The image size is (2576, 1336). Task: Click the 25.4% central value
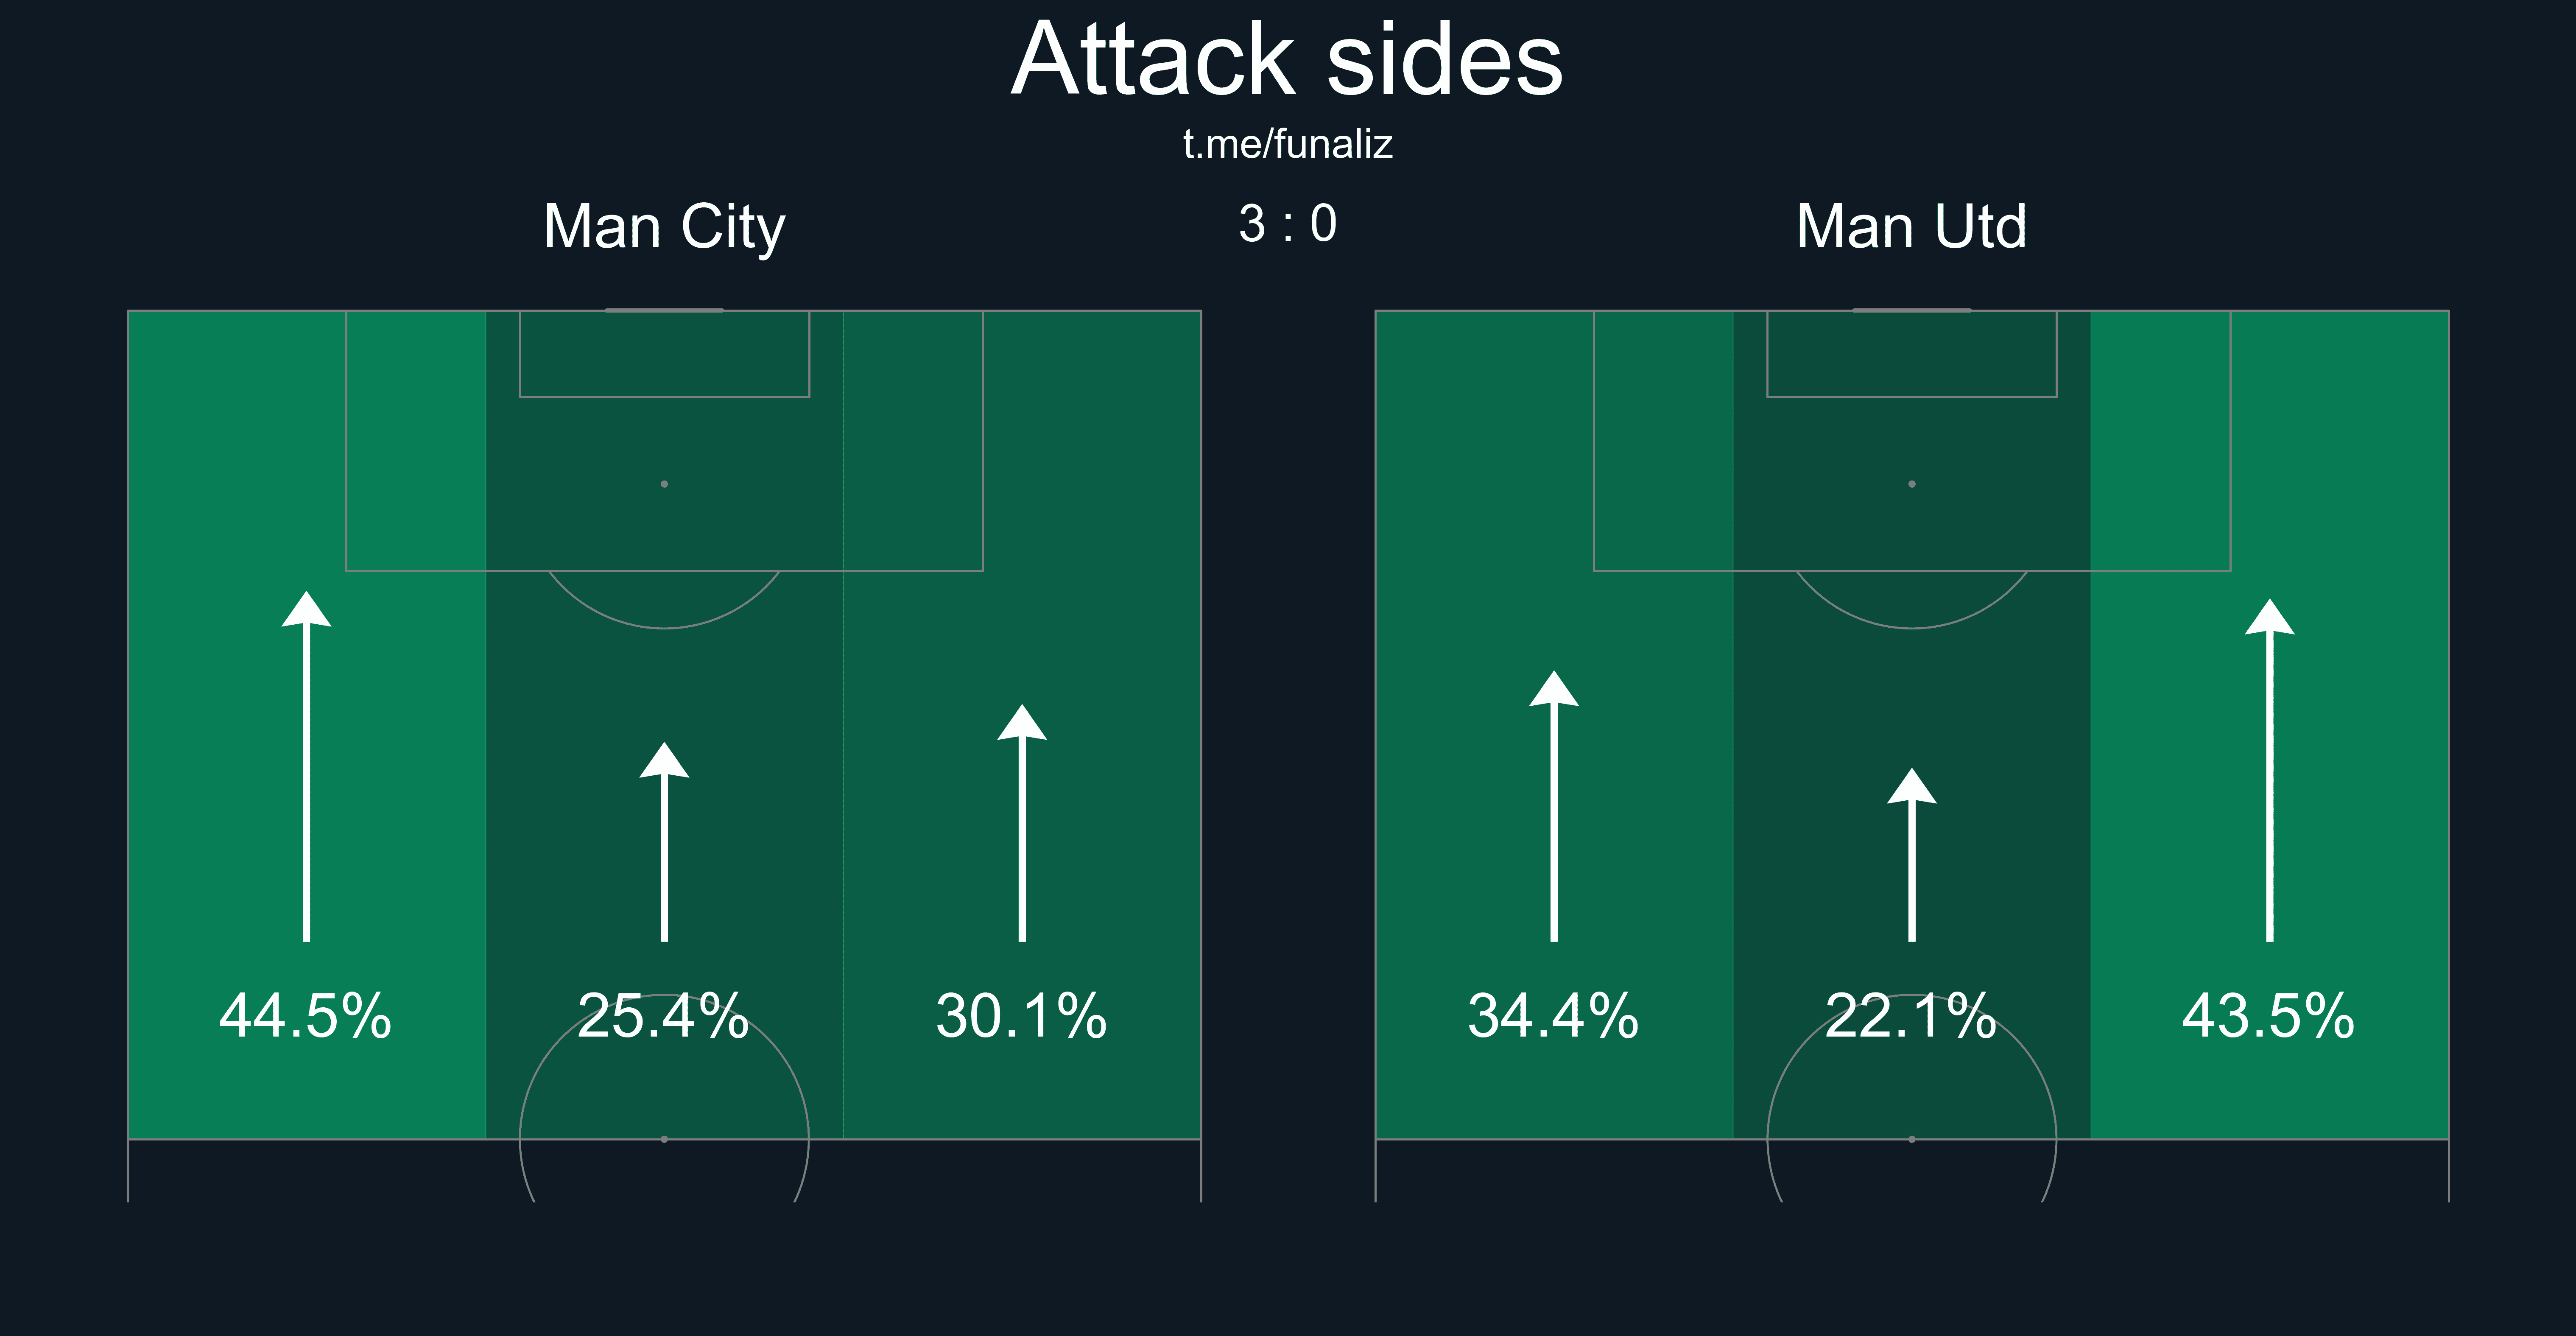[x=664, y=1016]
